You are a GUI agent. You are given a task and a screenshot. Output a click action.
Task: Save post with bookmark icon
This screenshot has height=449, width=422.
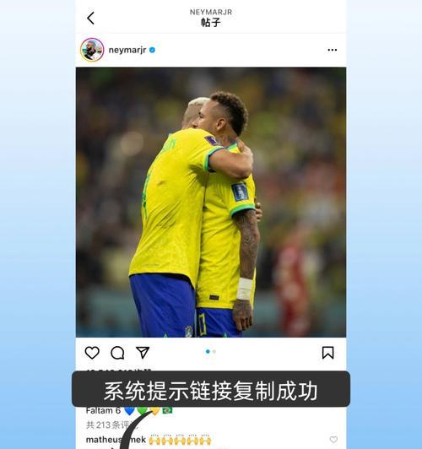click(x=327, y=353)
